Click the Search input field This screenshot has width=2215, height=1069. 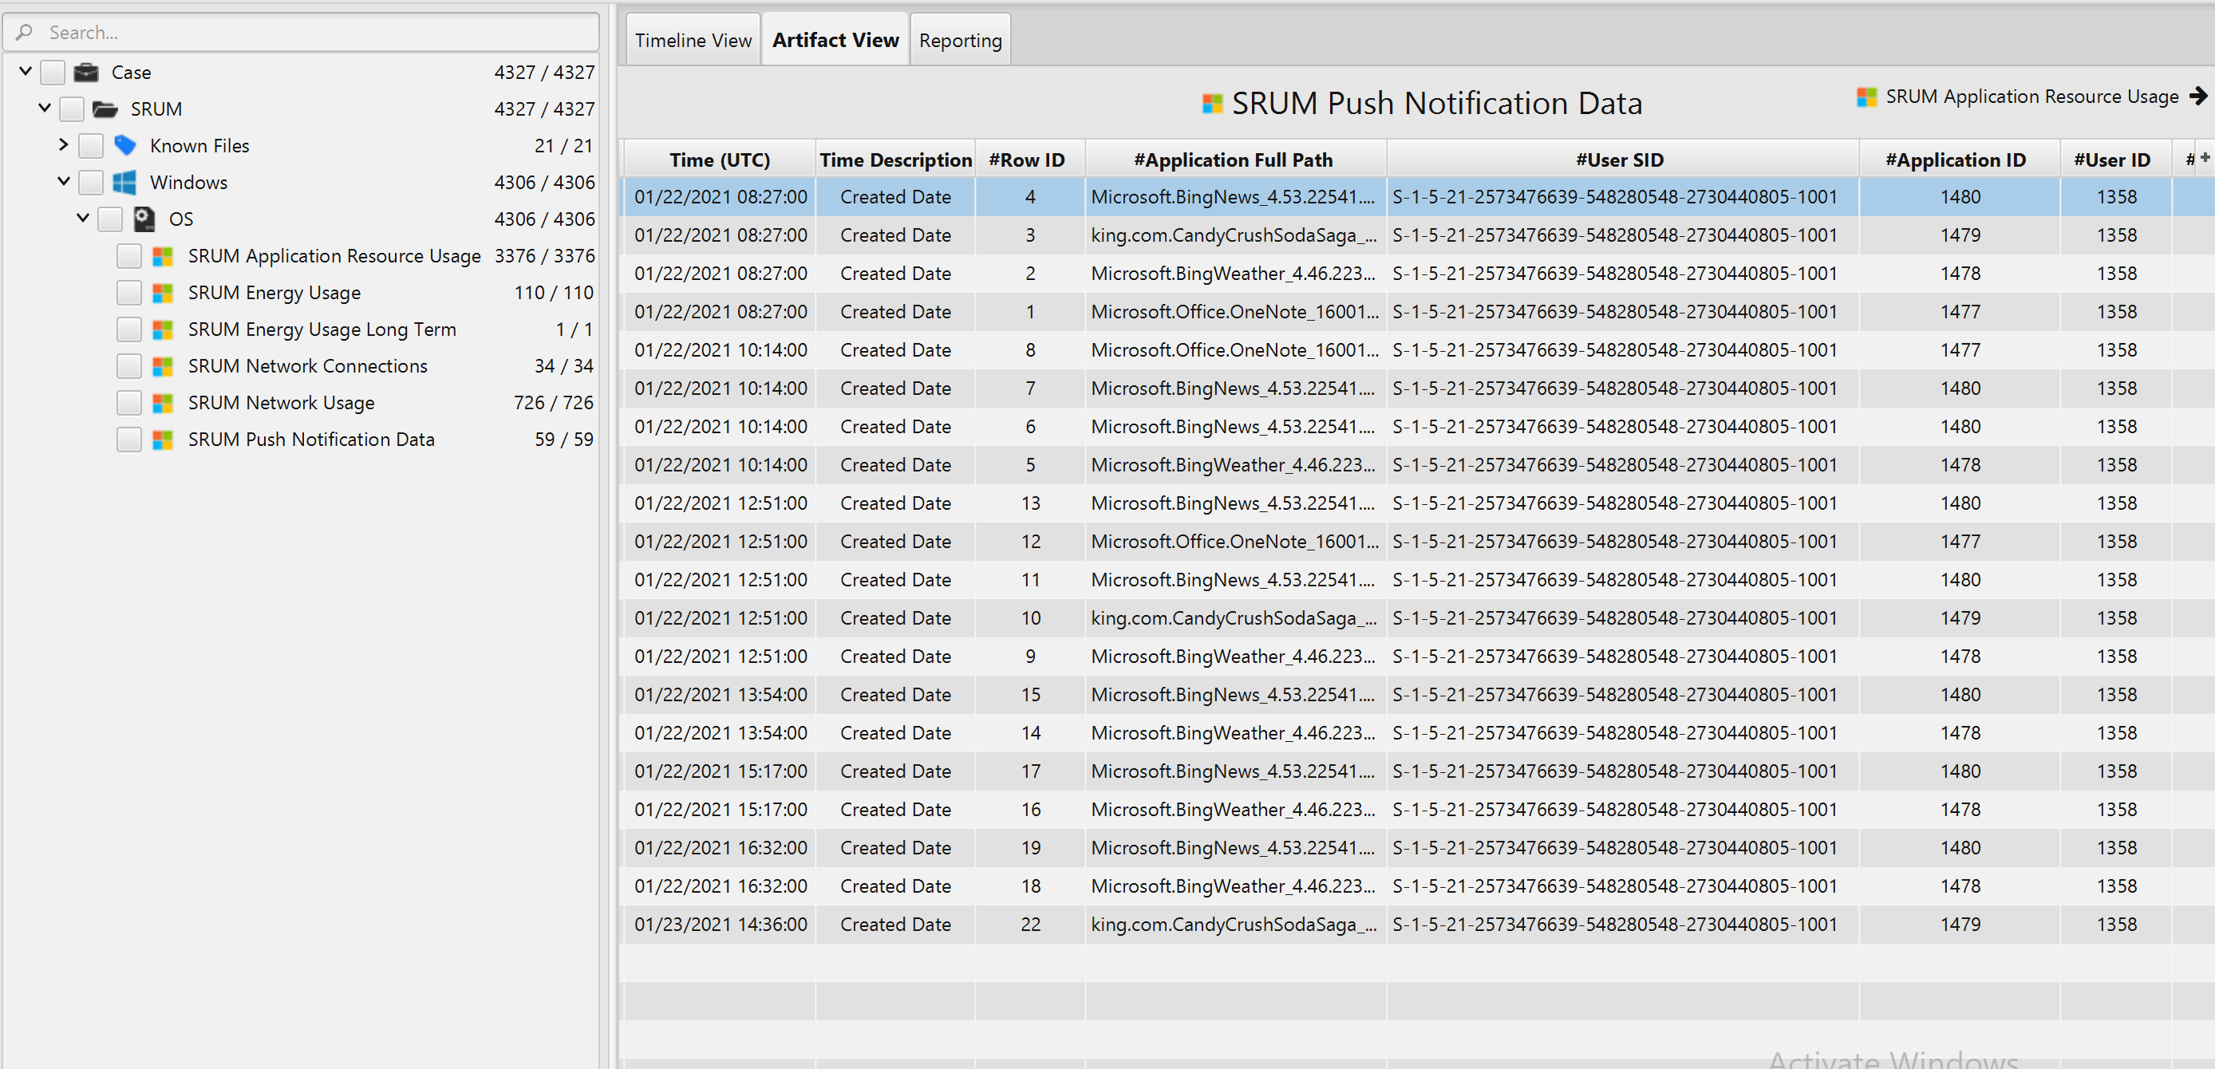pos(301,33)
